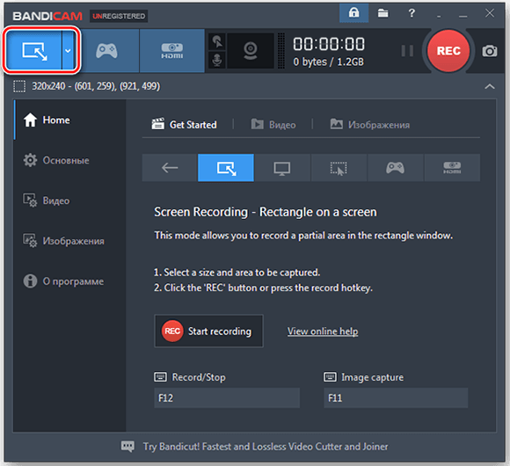The height and width of the screenshot is (466, 510).
Task: Open О программе sidebar section
Action: tap(70, 281)
